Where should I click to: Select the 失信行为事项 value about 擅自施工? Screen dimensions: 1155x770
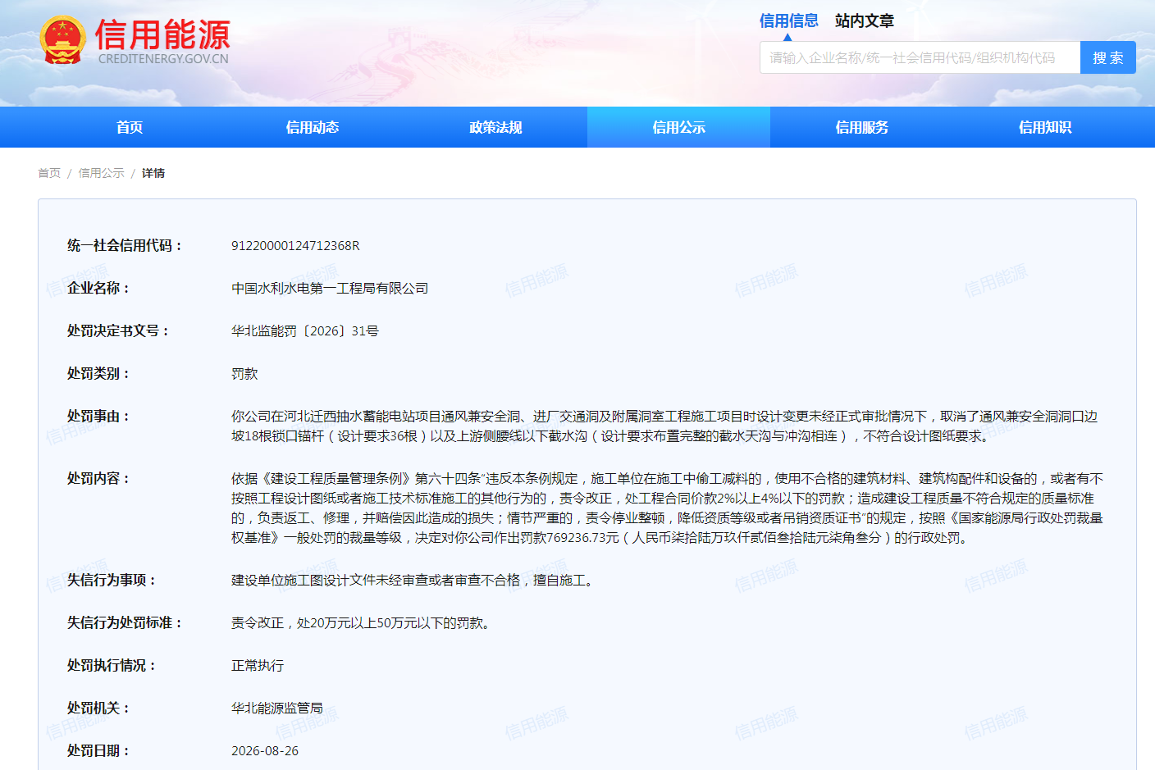coord(413,581)
